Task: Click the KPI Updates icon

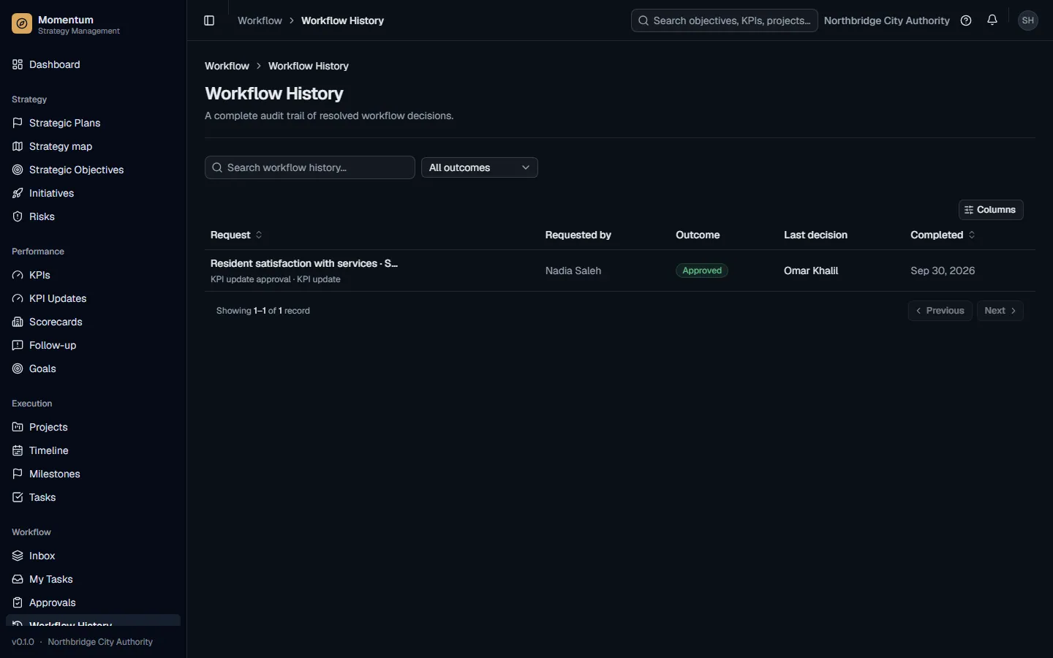Action: pyautogui.click(x=18, y=298)
